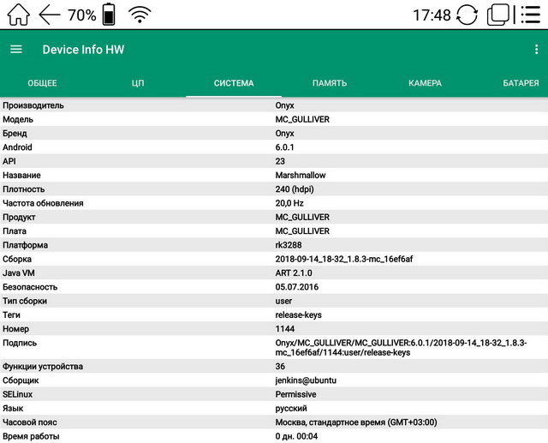Tap the release-keys tags value
The image size is (548, 443).
(298, 315)
